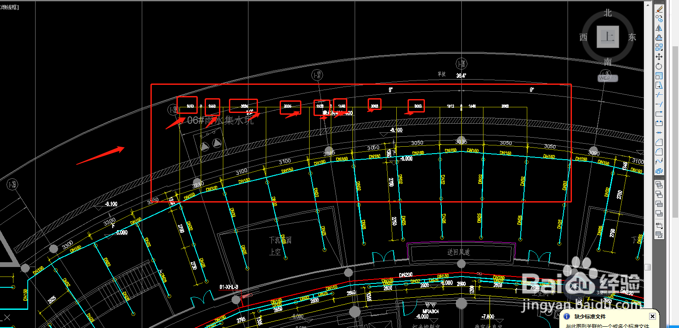Image resolution: width=679 pixels, height=328 pixels.
Task: Click 南 on the ViewCube compass
Action: 608,62
